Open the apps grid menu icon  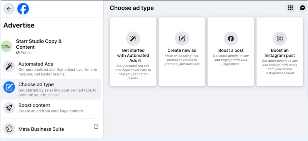click(x=290, y=8)
